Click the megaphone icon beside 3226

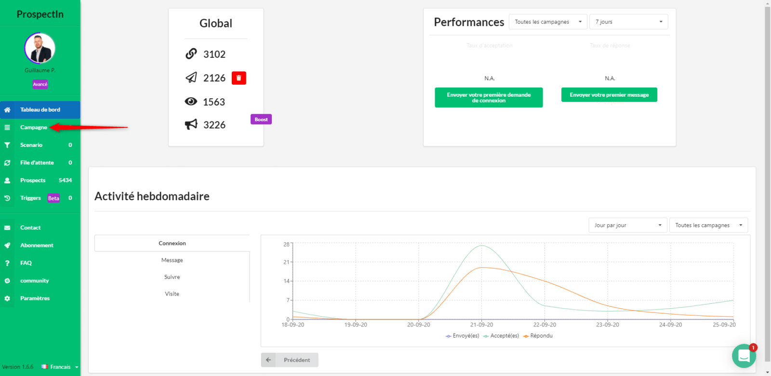(x=191, y=125)
